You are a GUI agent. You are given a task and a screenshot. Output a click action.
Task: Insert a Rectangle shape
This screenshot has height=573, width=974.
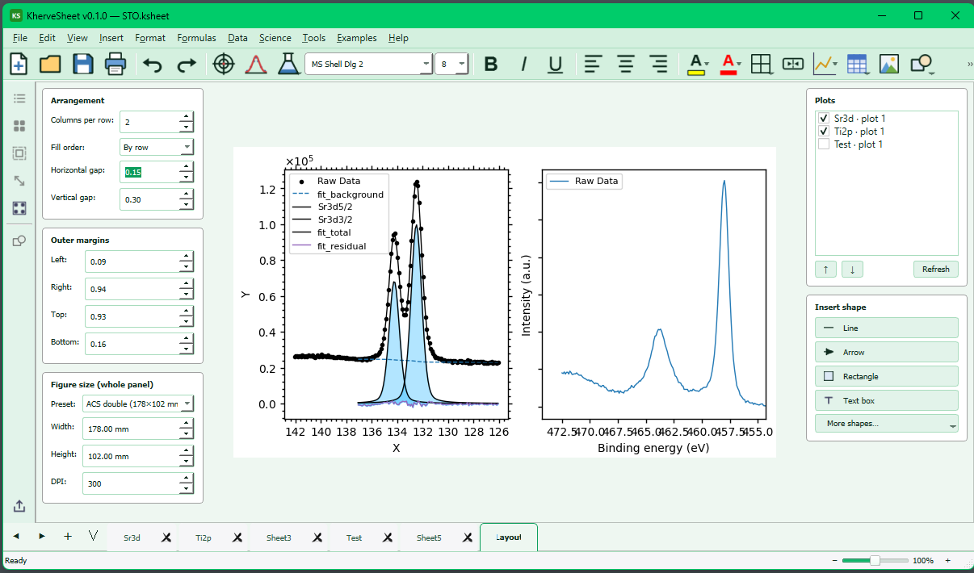886,376
